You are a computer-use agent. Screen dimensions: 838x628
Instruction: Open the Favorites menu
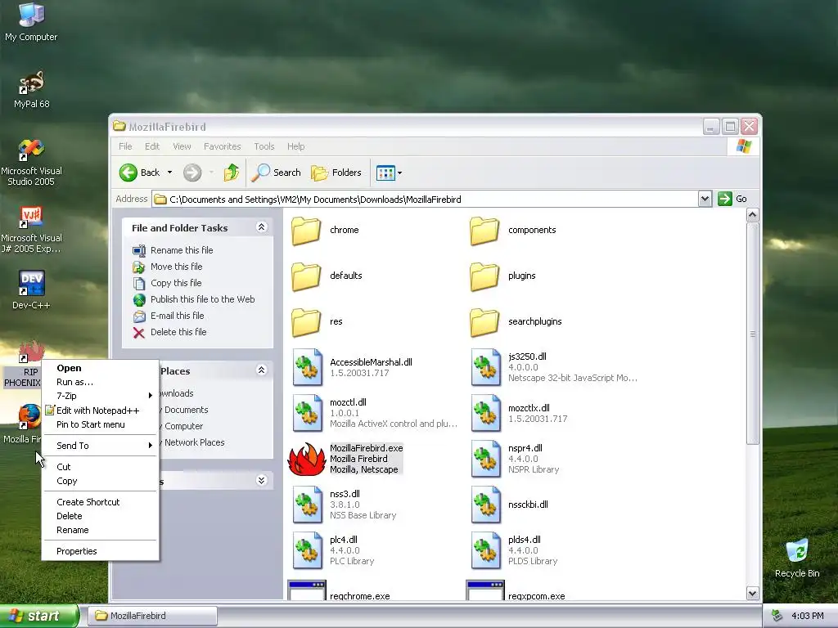pyautogui.click(x=222, y=146)
